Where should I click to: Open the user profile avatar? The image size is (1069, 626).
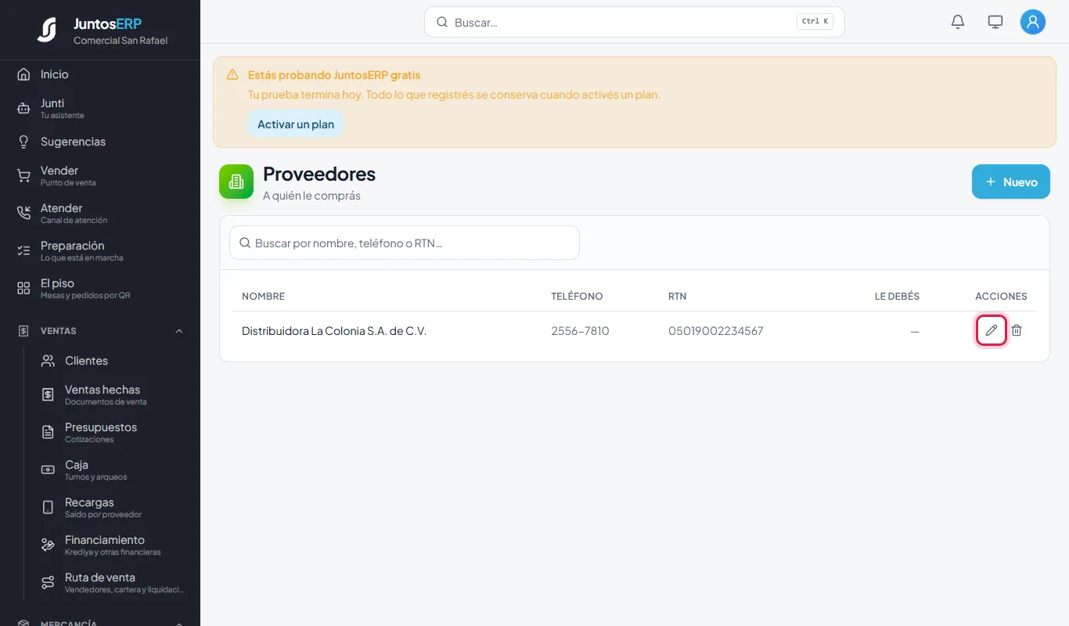1033,22
